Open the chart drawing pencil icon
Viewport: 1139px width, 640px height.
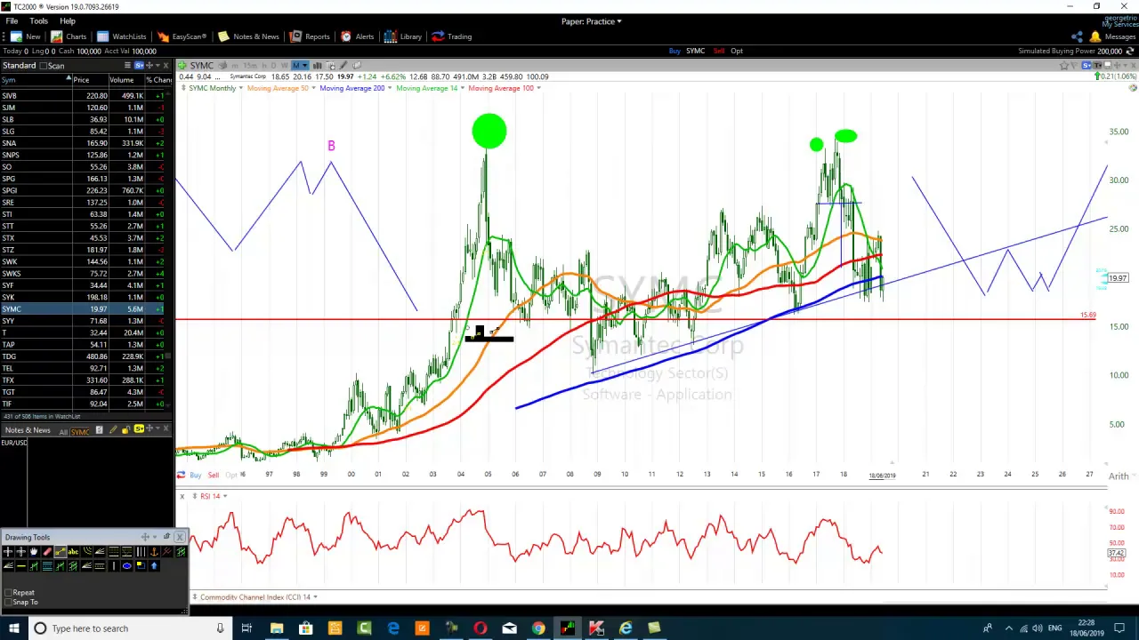point(343,66)
